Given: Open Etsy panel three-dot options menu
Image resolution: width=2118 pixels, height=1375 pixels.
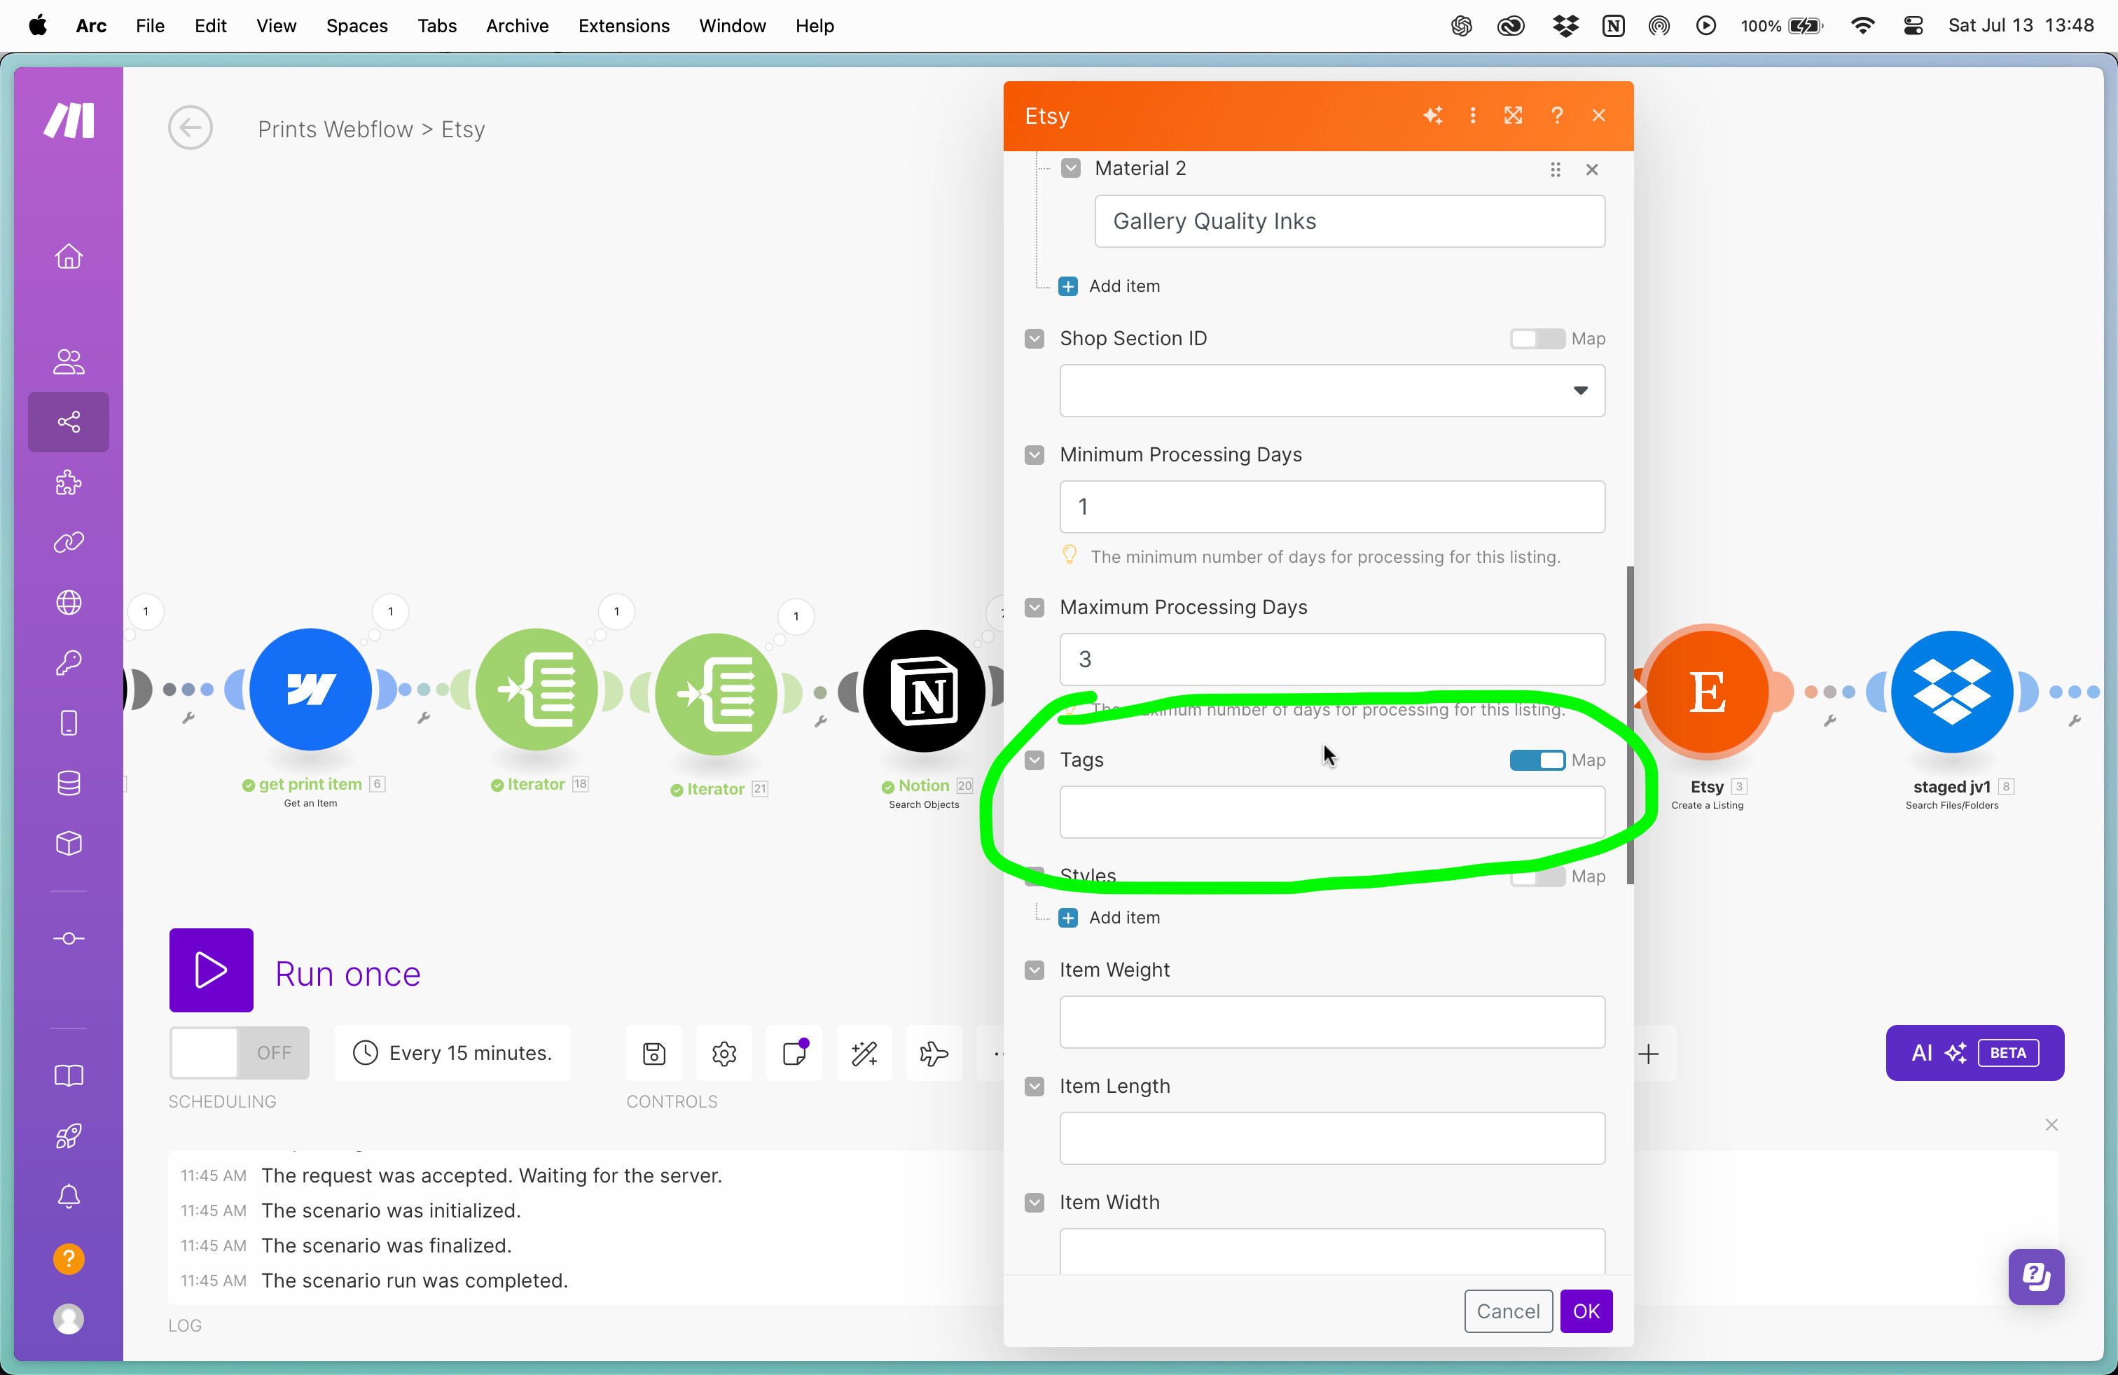Looking at the screenshot, I should [x=1473, y=116].
